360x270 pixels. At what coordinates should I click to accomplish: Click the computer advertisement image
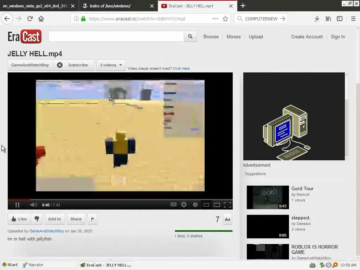(294, 116)
